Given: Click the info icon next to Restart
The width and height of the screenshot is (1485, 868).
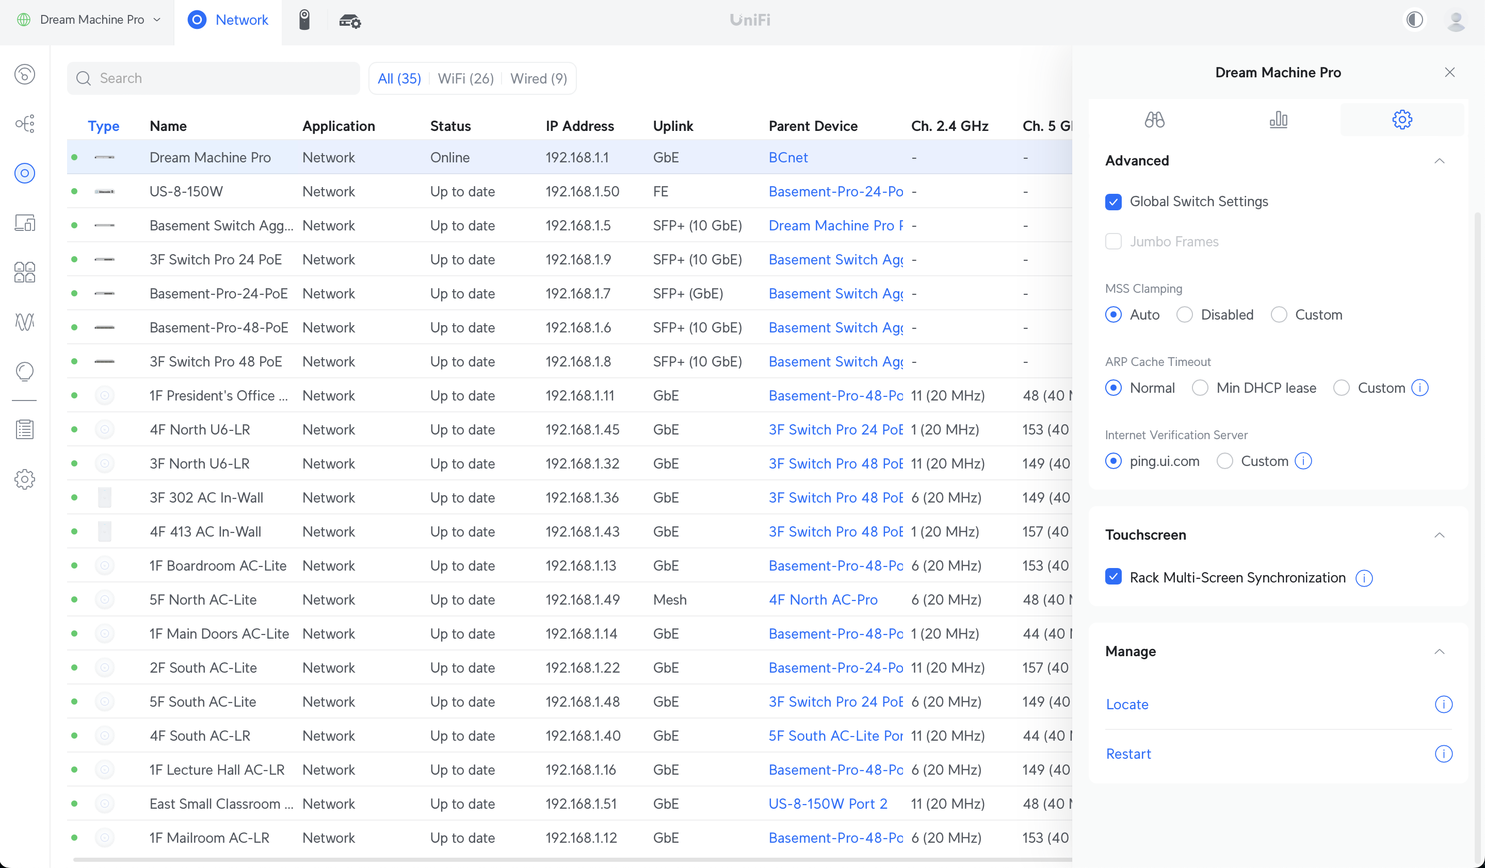Looking at the screenshot, I should (x=1443, y=754).
